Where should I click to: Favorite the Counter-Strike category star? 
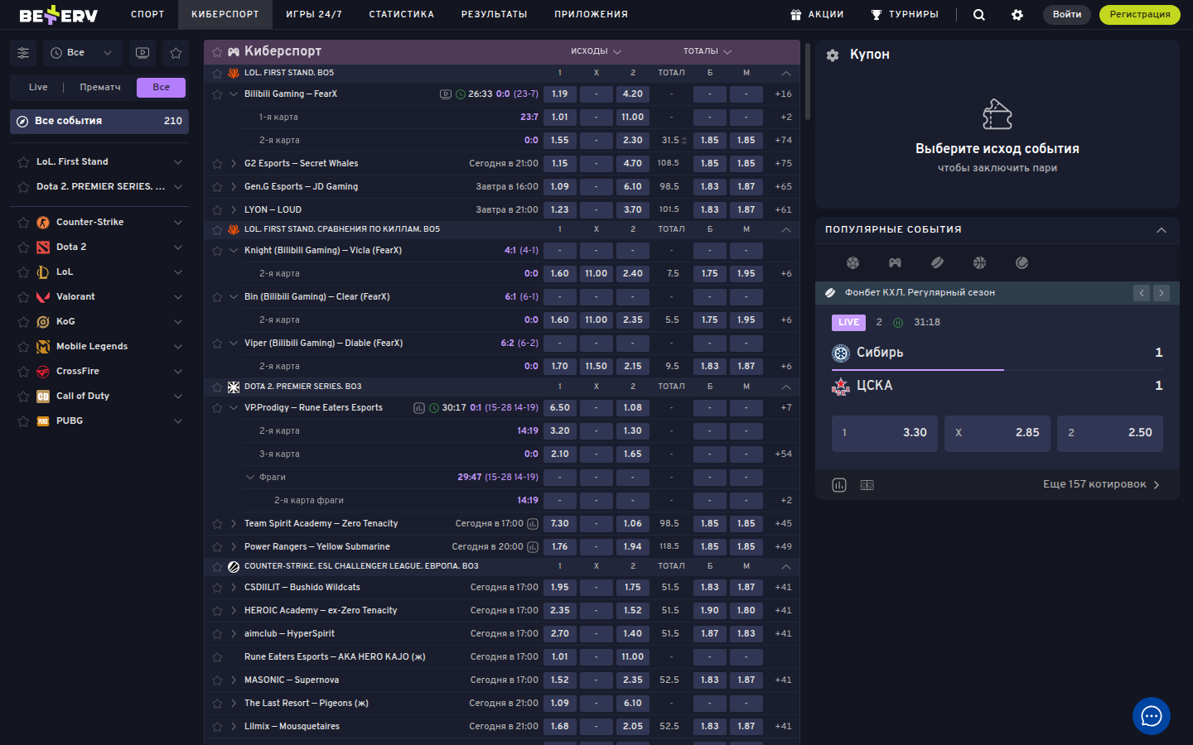pyautogui.click(x=23, y=223)
